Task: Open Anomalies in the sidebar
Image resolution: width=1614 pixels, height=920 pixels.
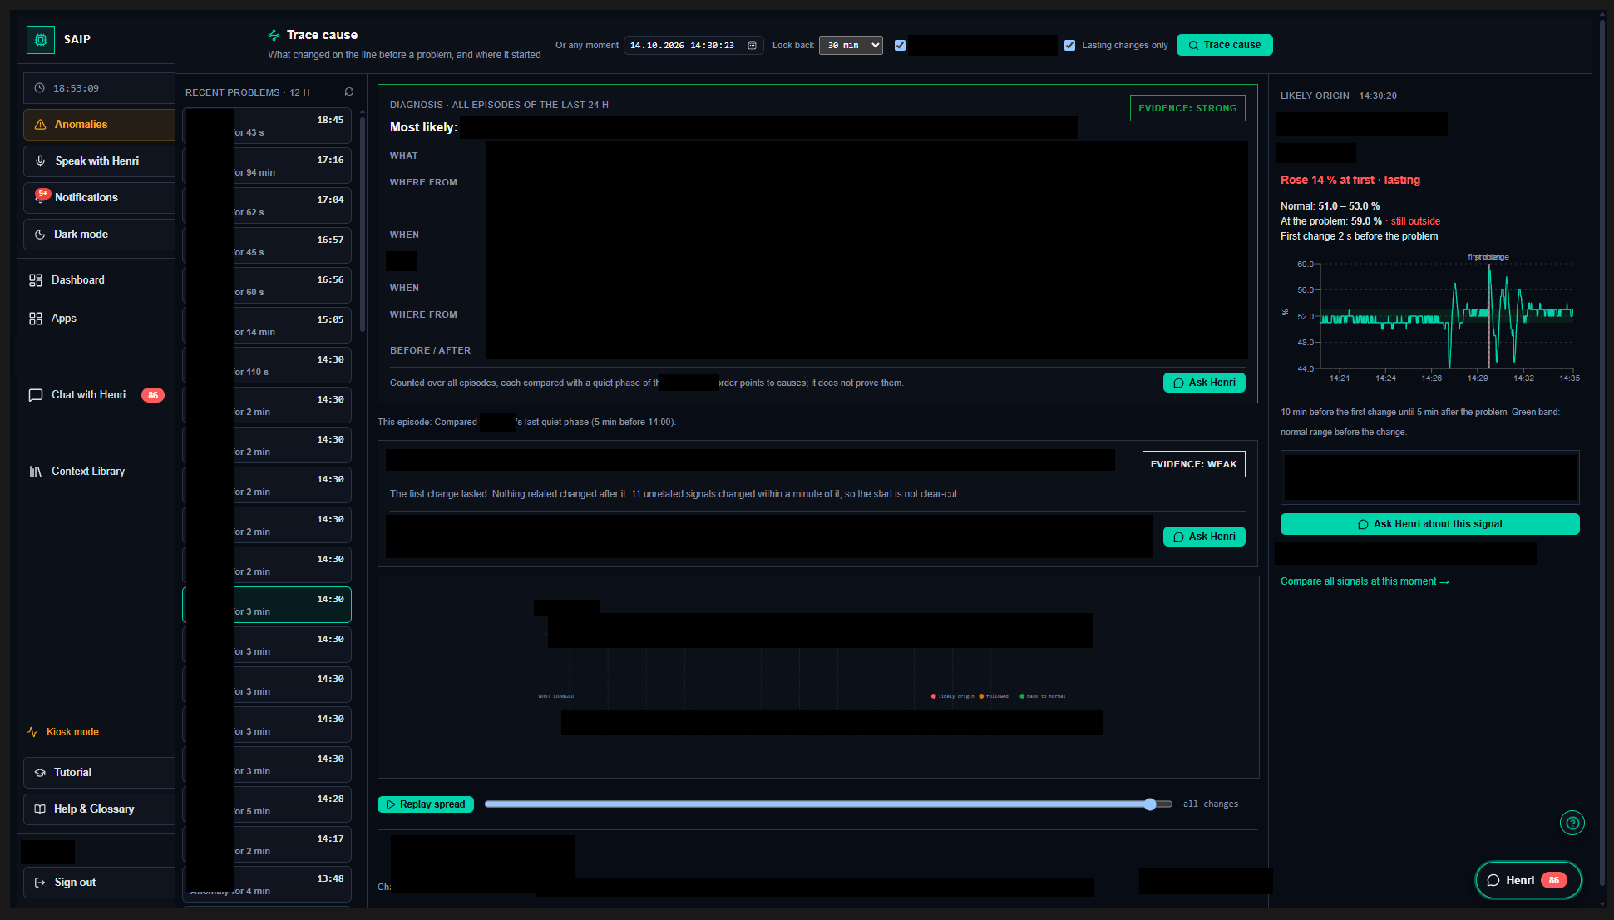Action: pos(99,125)
